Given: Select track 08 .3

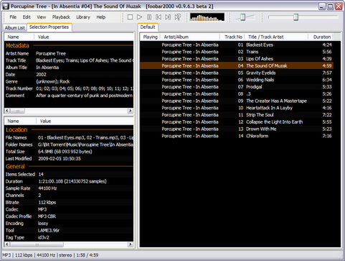Looking at the screenshot, I should 237,94.
